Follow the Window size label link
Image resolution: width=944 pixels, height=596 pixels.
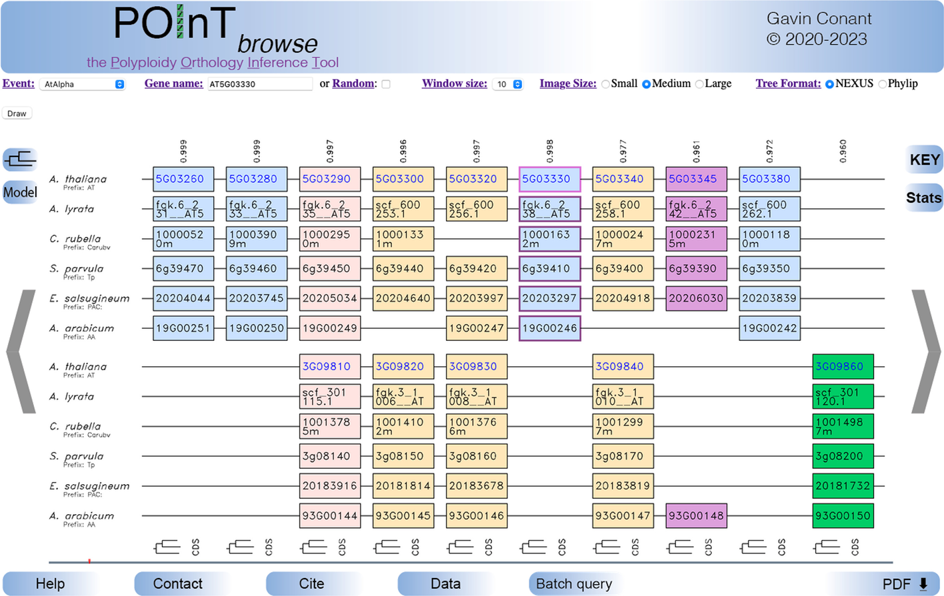coord(455,83)
